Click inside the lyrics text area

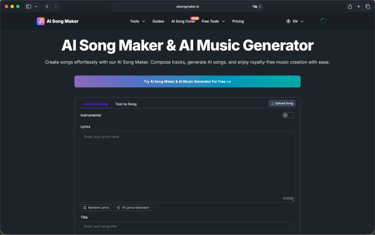[187, 167]
